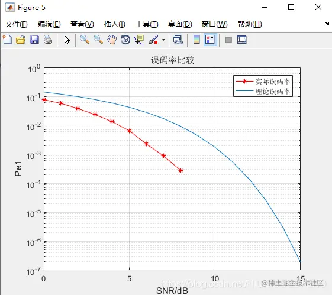Save the figure with the floppy disk icon
The image size is (332, 295).
(x=34, y=40)
